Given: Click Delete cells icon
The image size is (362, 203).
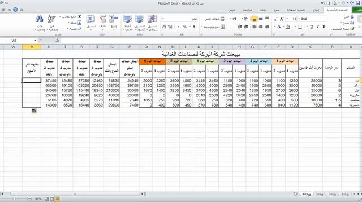Looking at the screenshot, I should pyautogui.click(x=102, y=22).
